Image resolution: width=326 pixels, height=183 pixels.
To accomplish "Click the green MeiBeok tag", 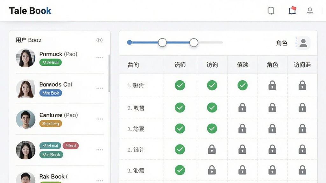I will 51,155.
